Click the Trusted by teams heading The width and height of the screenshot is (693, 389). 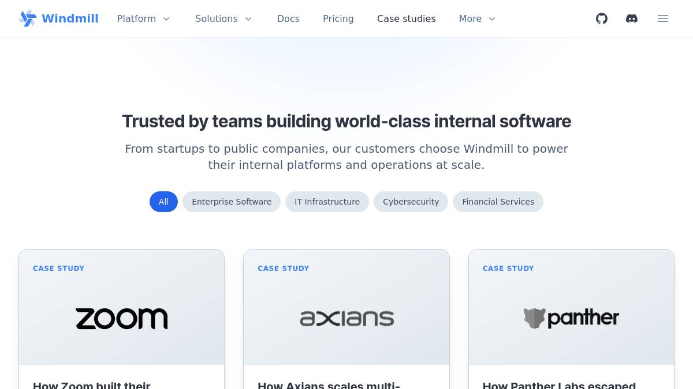pos(346,122)
